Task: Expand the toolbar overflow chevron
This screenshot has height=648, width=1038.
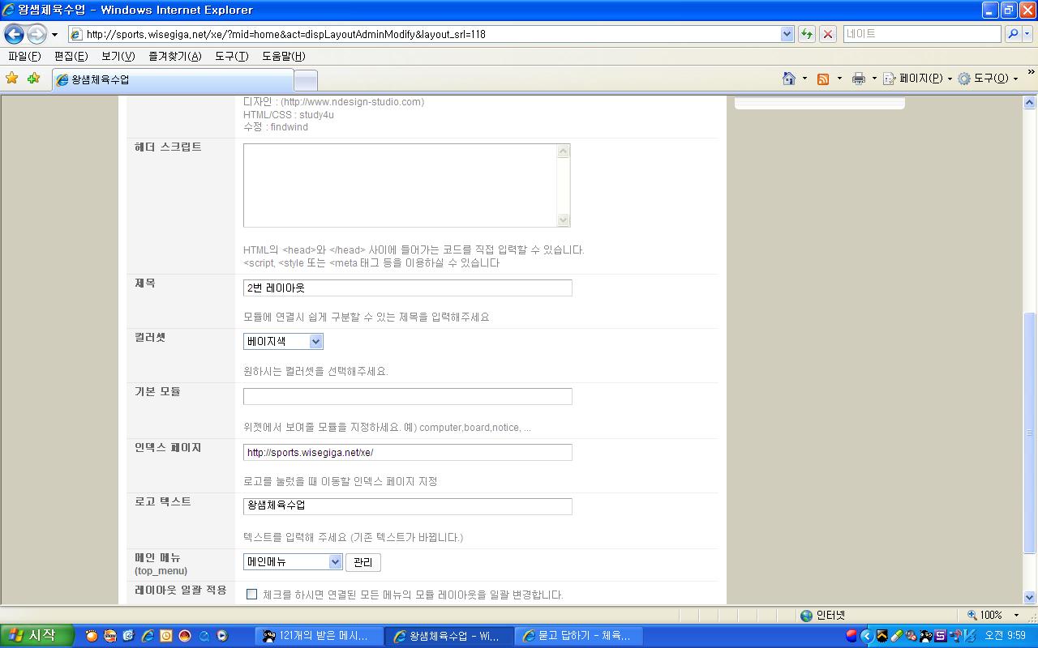Action: 1031,73
